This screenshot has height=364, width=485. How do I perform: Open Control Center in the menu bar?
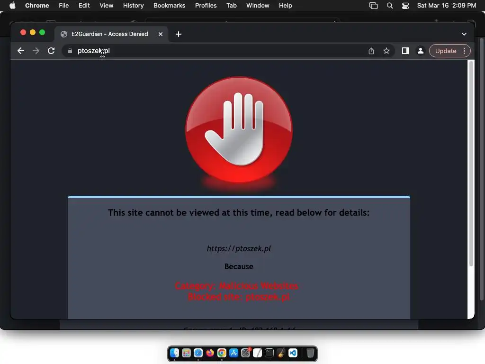pyautogui.click(x=405, y=6)
